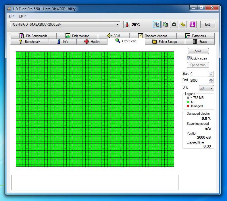Decrease End value with down arrow
The width and height of the screenshot is (227, 201).
tap(211, 82)
